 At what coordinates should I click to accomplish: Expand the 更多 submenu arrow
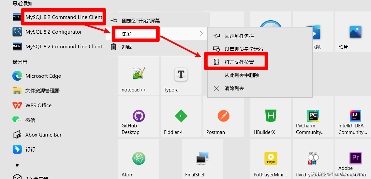point(201,34)
